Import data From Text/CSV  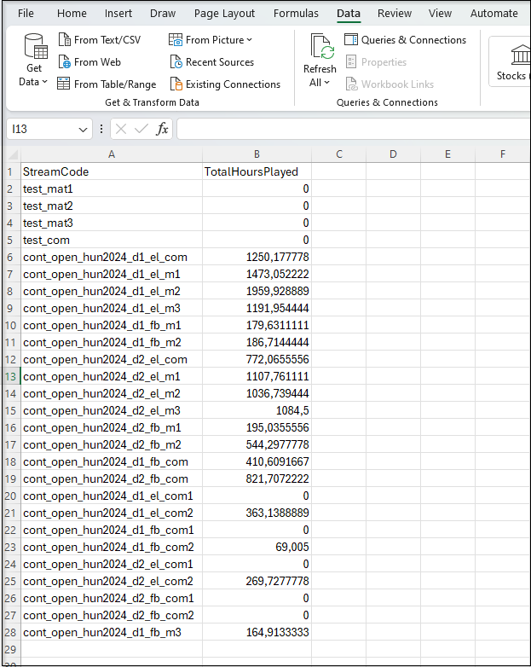pos(99,40)
